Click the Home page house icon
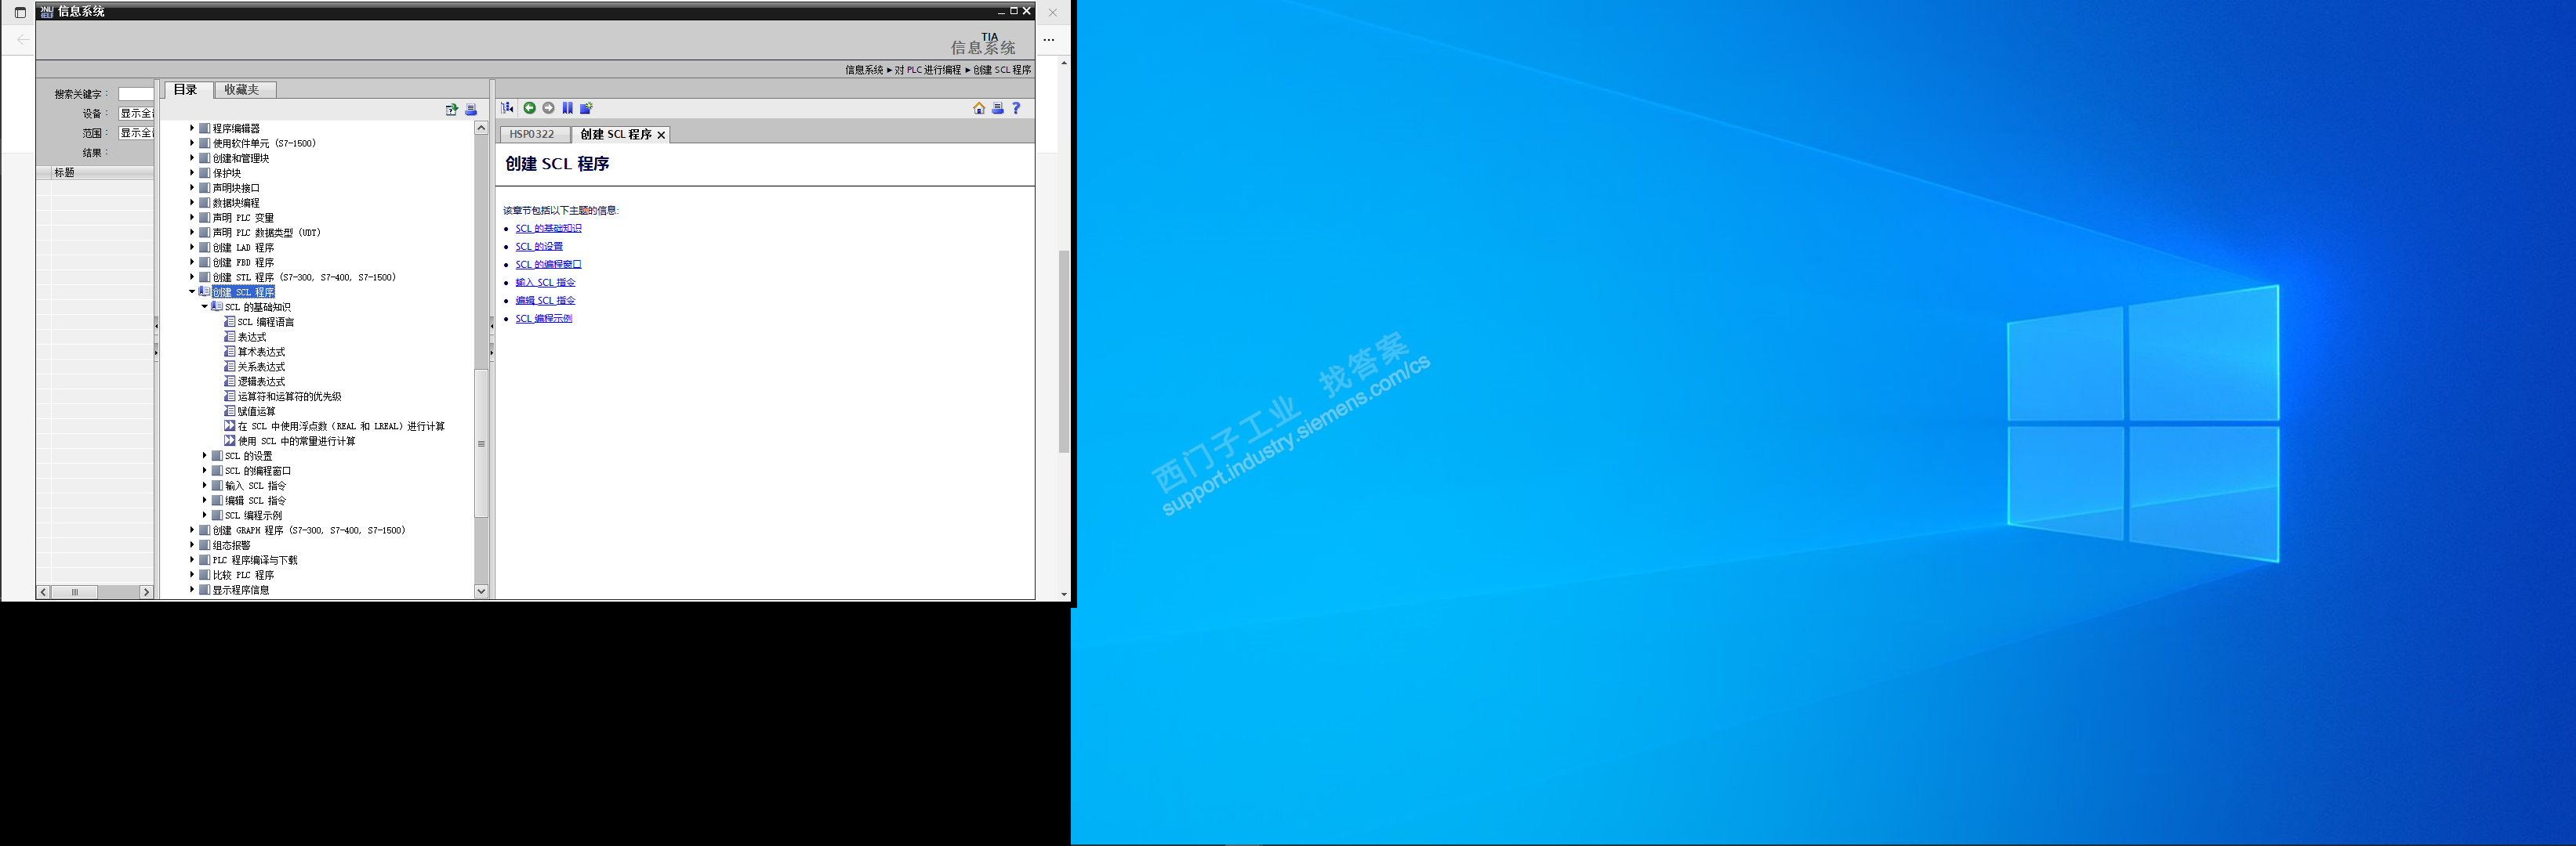This screenshot has height=846, width=2576. [x=978, y=108]
